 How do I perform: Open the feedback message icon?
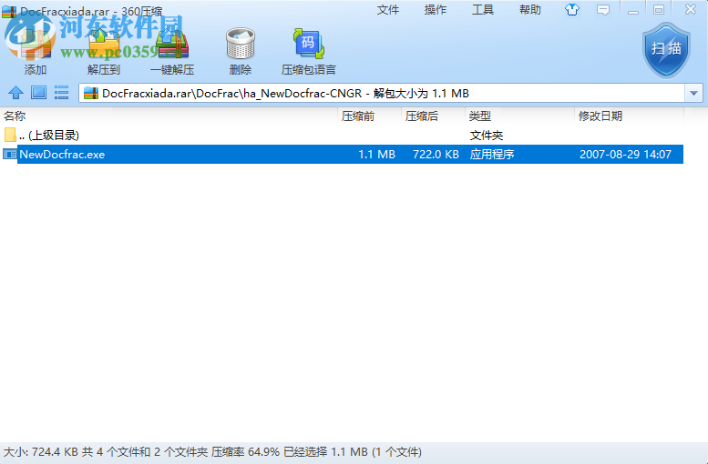603,10
